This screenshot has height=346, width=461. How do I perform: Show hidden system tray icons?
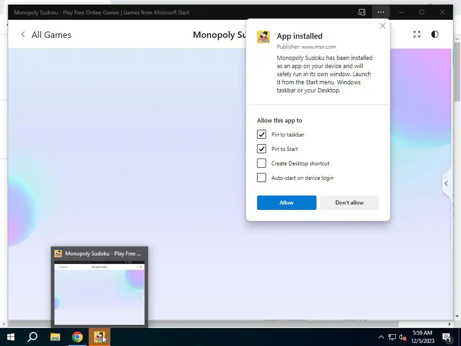[x=381, y=337]
